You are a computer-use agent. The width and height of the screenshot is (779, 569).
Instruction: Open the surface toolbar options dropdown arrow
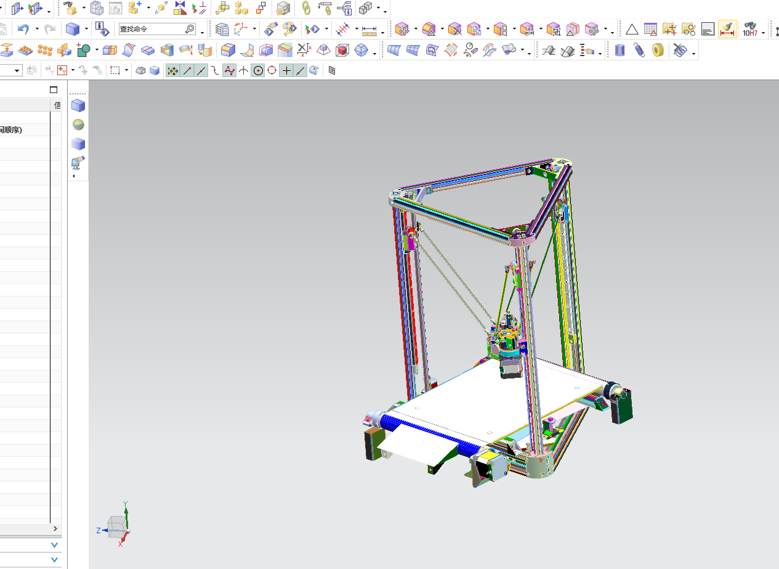click(530, 54)
